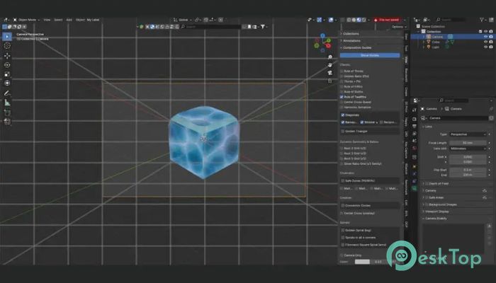Select the Measure tool
This screenshot has height=283, width=496.
7,103
